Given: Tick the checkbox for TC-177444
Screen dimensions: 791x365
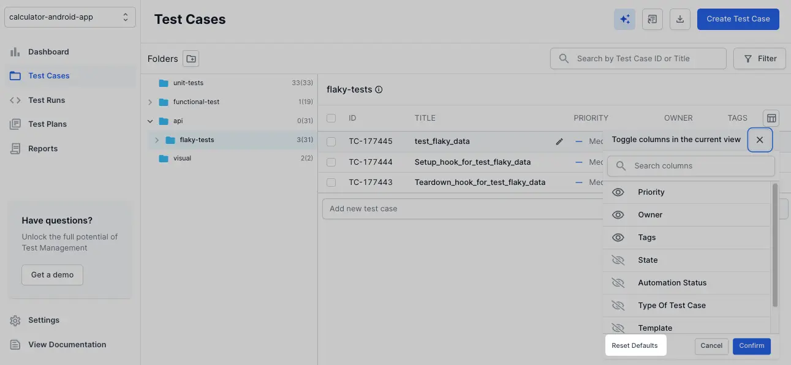Looking at the screenshot, I should coord(331,162).
